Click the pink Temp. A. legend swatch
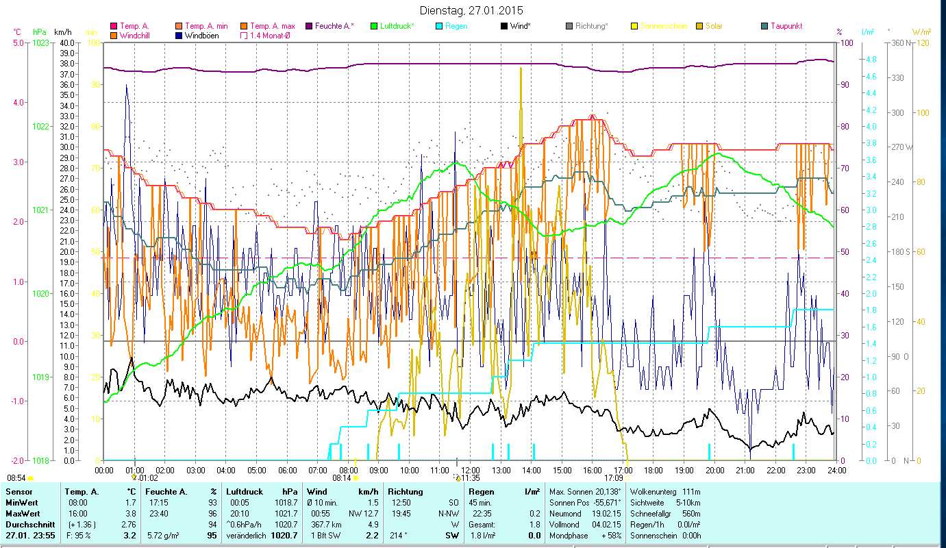946x548 pixels. pos(114,26)
